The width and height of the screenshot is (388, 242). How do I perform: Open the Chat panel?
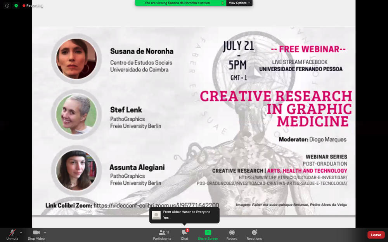coord(184,234)
